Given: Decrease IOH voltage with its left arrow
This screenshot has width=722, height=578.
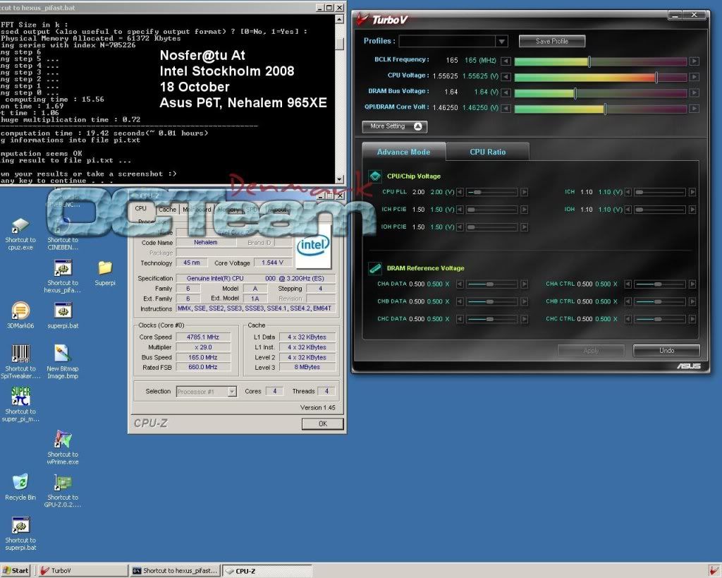Looking at the screenshot, I should pyautogui.click(x=628, y=210).
